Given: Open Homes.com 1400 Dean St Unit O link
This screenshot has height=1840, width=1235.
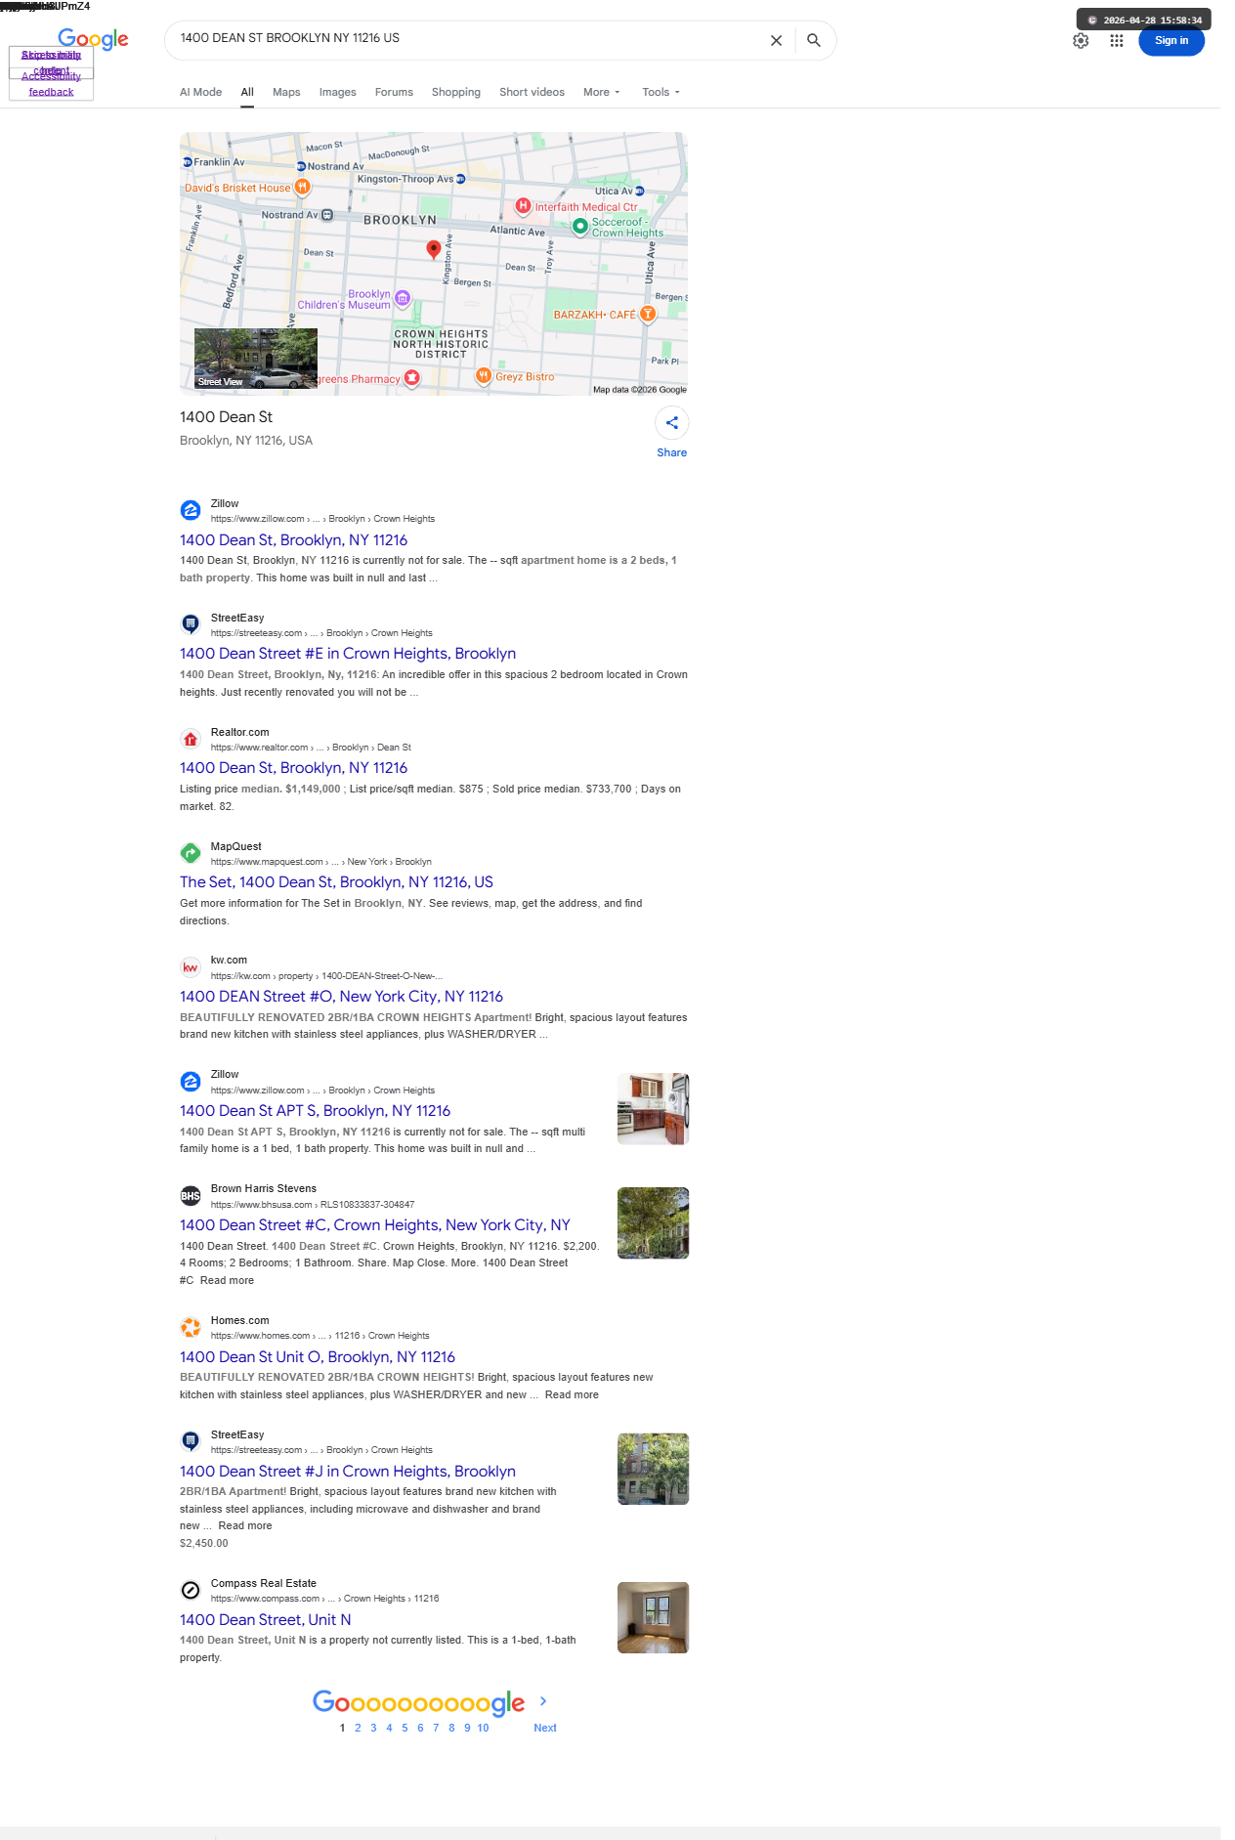Looking at the screenshot, I should (x=318, y=1357).
